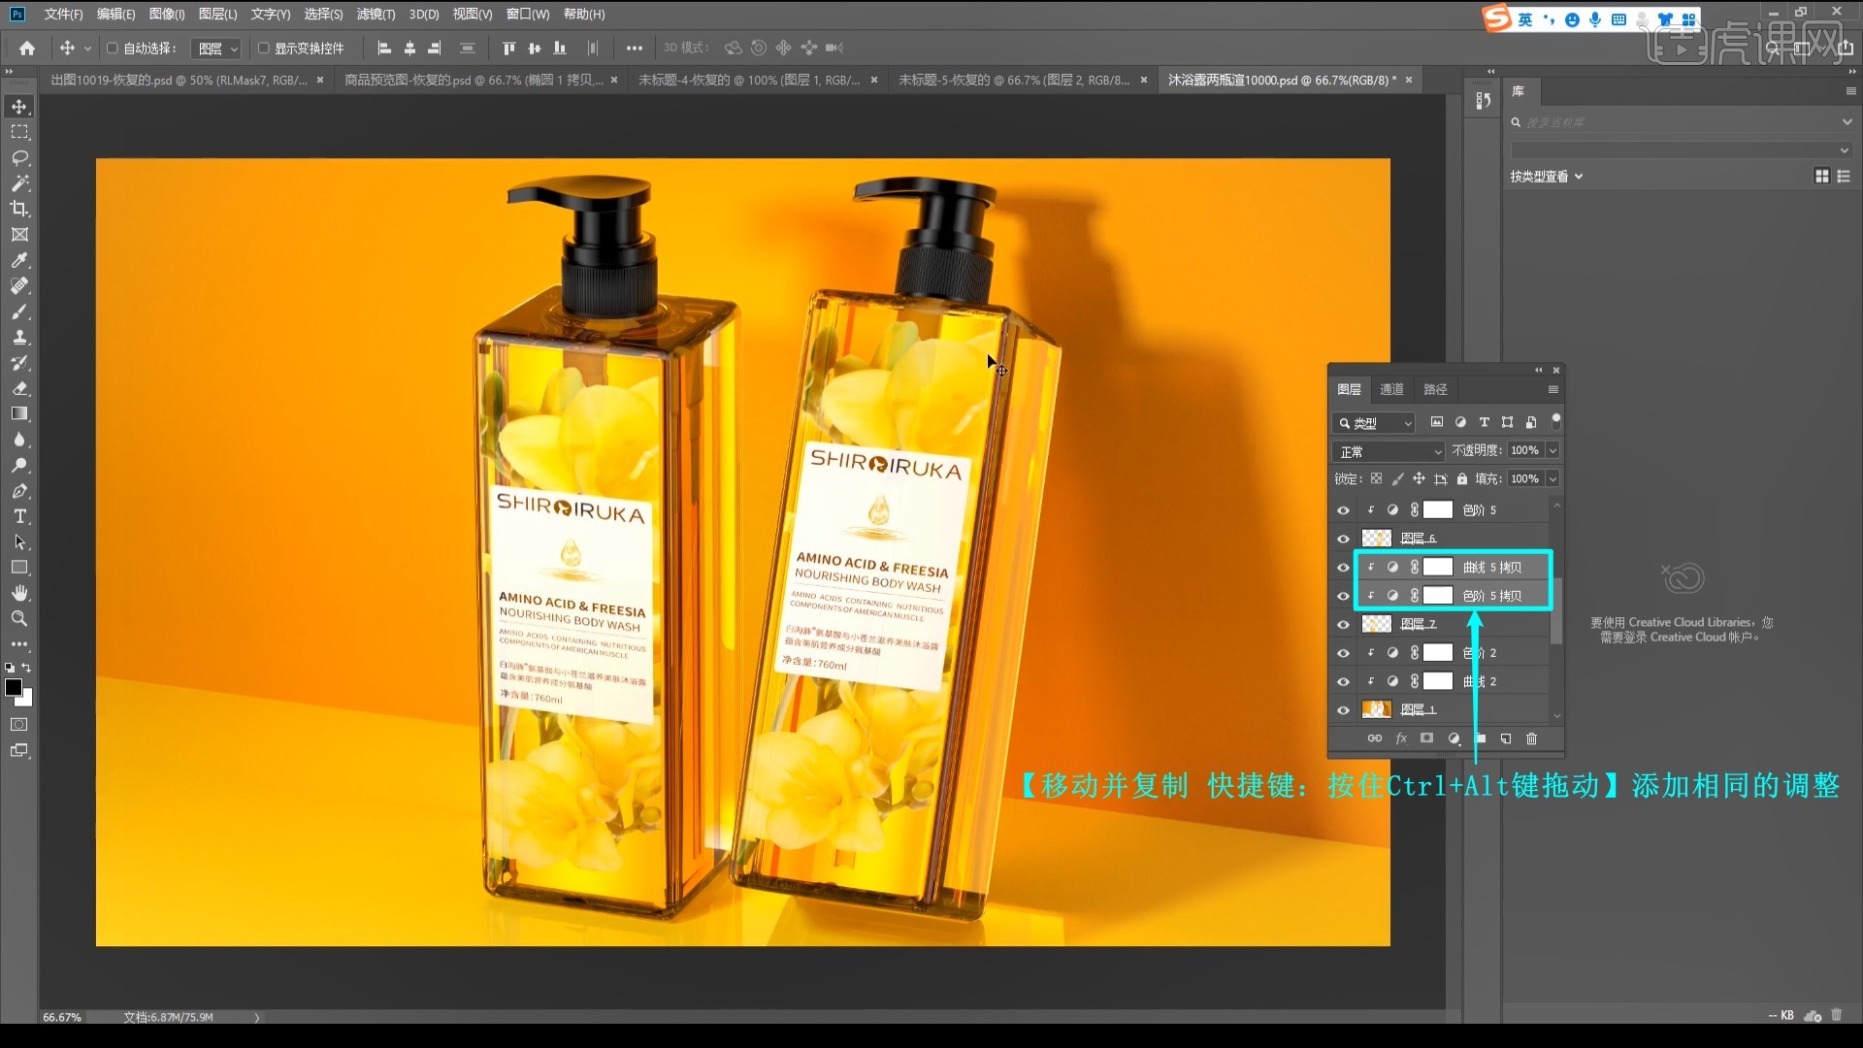Select the Clone Stamp tool
Screen dimensions: 1863x1048
coord(19,338)
